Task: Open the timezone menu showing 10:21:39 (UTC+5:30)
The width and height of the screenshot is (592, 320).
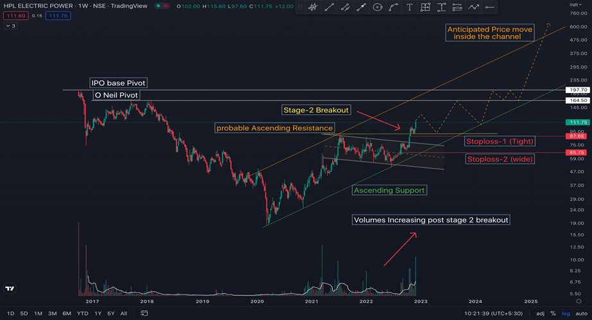Action: (x=493, y=313)
